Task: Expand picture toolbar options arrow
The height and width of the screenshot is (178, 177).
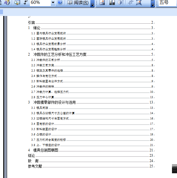Action: click(153, 4)
